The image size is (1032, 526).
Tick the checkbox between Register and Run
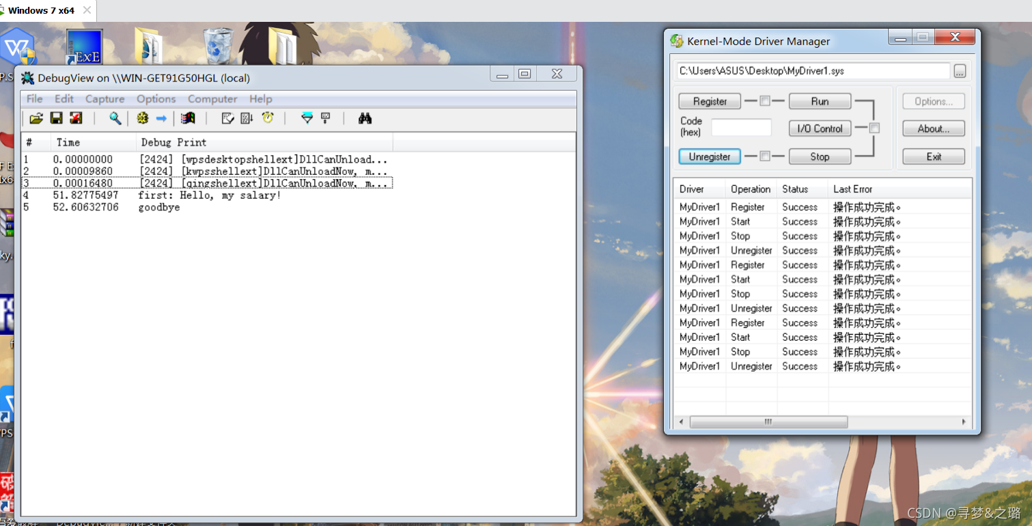click(x=765, y=101)
